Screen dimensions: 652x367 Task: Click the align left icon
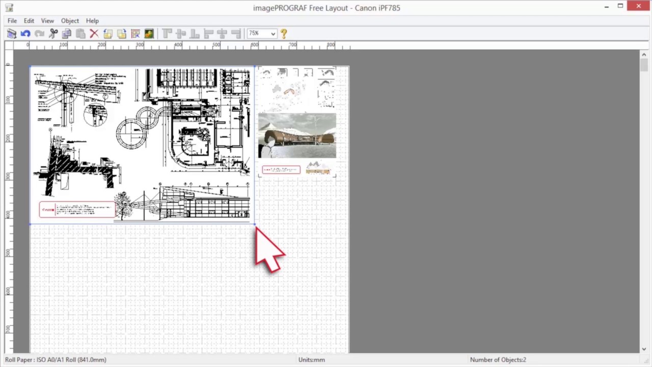point(208,34)
